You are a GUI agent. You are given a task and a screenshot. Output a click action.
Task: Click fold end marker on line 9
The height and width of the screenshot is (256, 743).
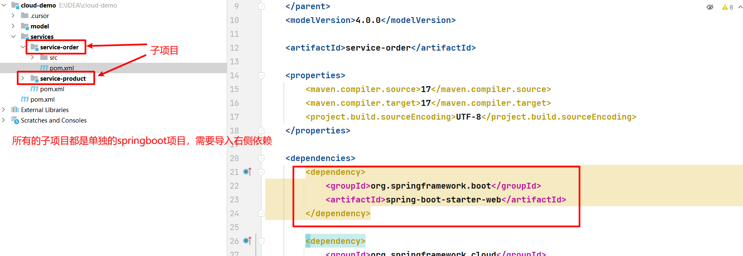(261, 6)
